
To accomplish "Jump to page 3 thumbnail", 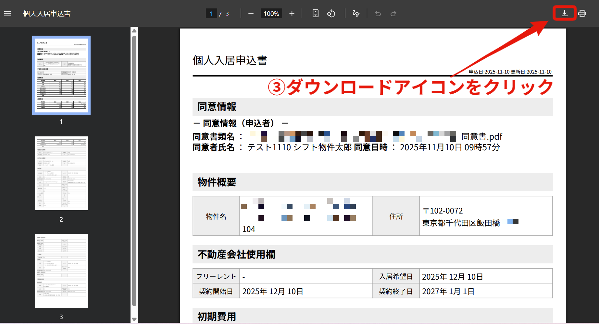I will click(61, 271).
